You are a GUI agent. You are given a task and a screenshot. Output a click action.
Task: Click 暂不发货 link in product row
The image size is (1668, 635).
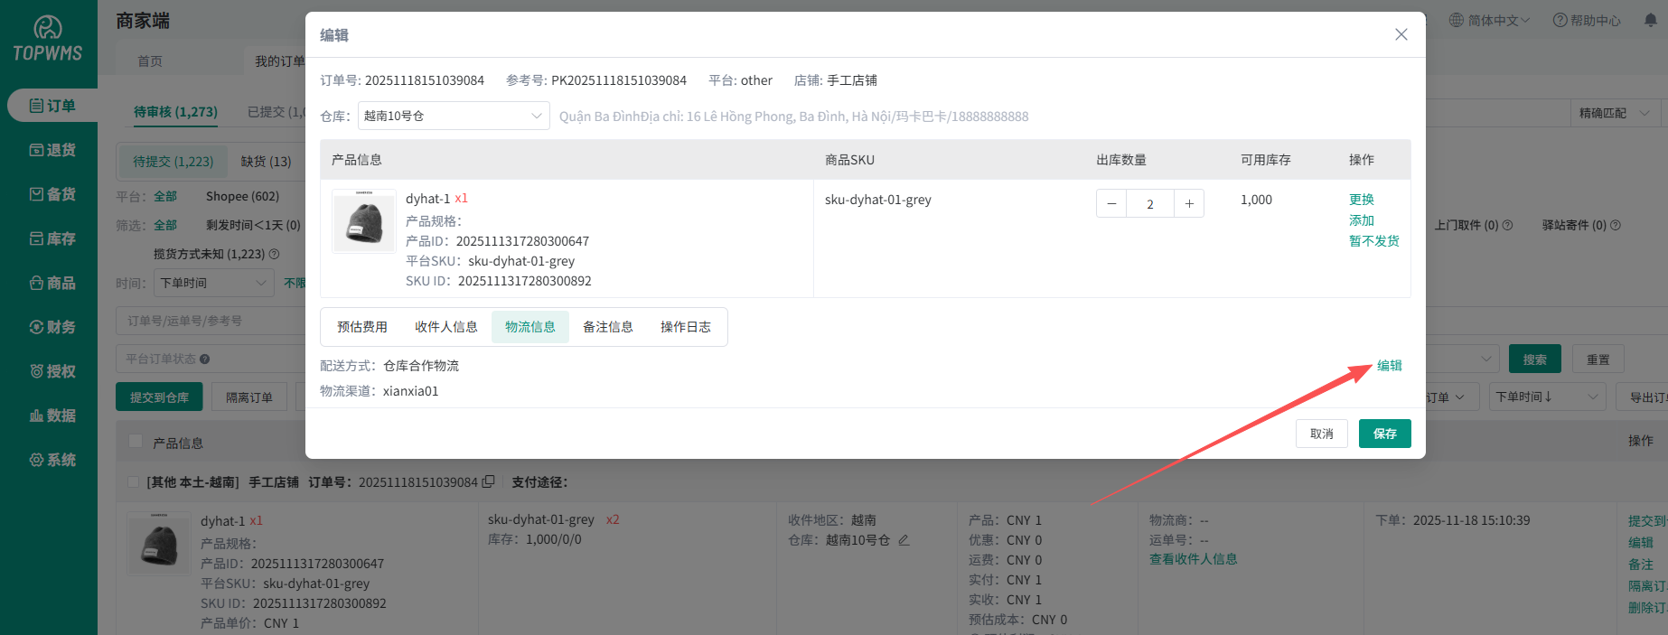click(x=1374, y=241)
